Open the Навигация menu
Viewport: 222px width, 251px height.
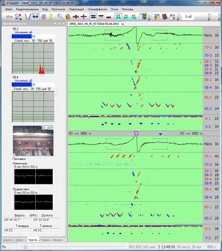pos(76,9)
